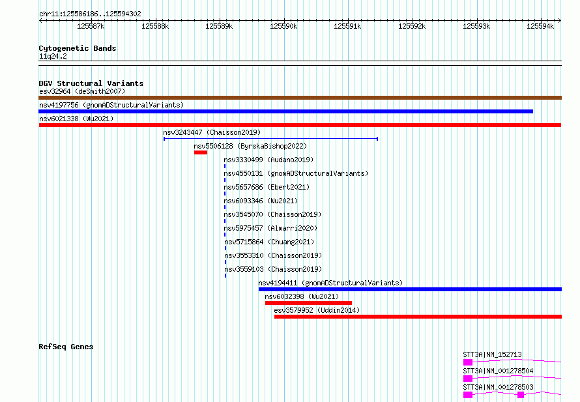
Task: Click the thin blue nsv3243447 span line
Action: pyautogui.click(x=270, y=139)
